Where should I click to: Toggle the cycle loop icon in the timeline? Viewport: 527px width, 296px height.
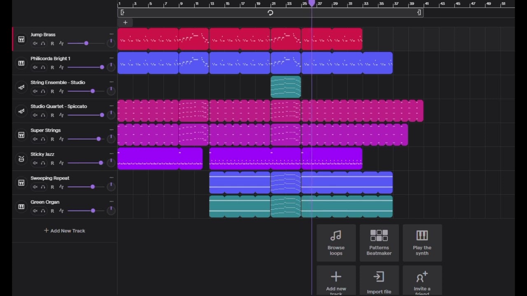point(270,13)
